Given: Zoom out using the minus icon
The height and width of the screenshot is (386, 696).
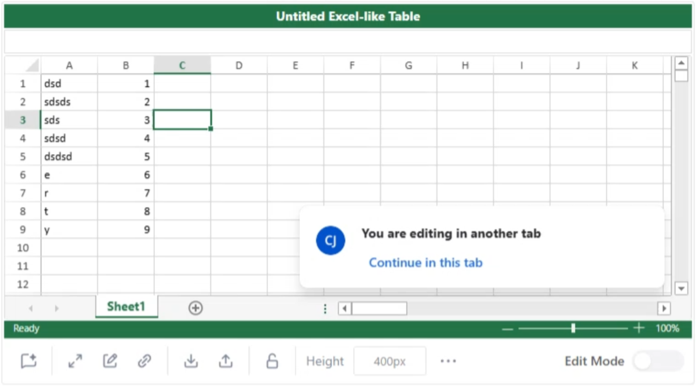Looking at the screenshot, I should [x=508, y=328].
